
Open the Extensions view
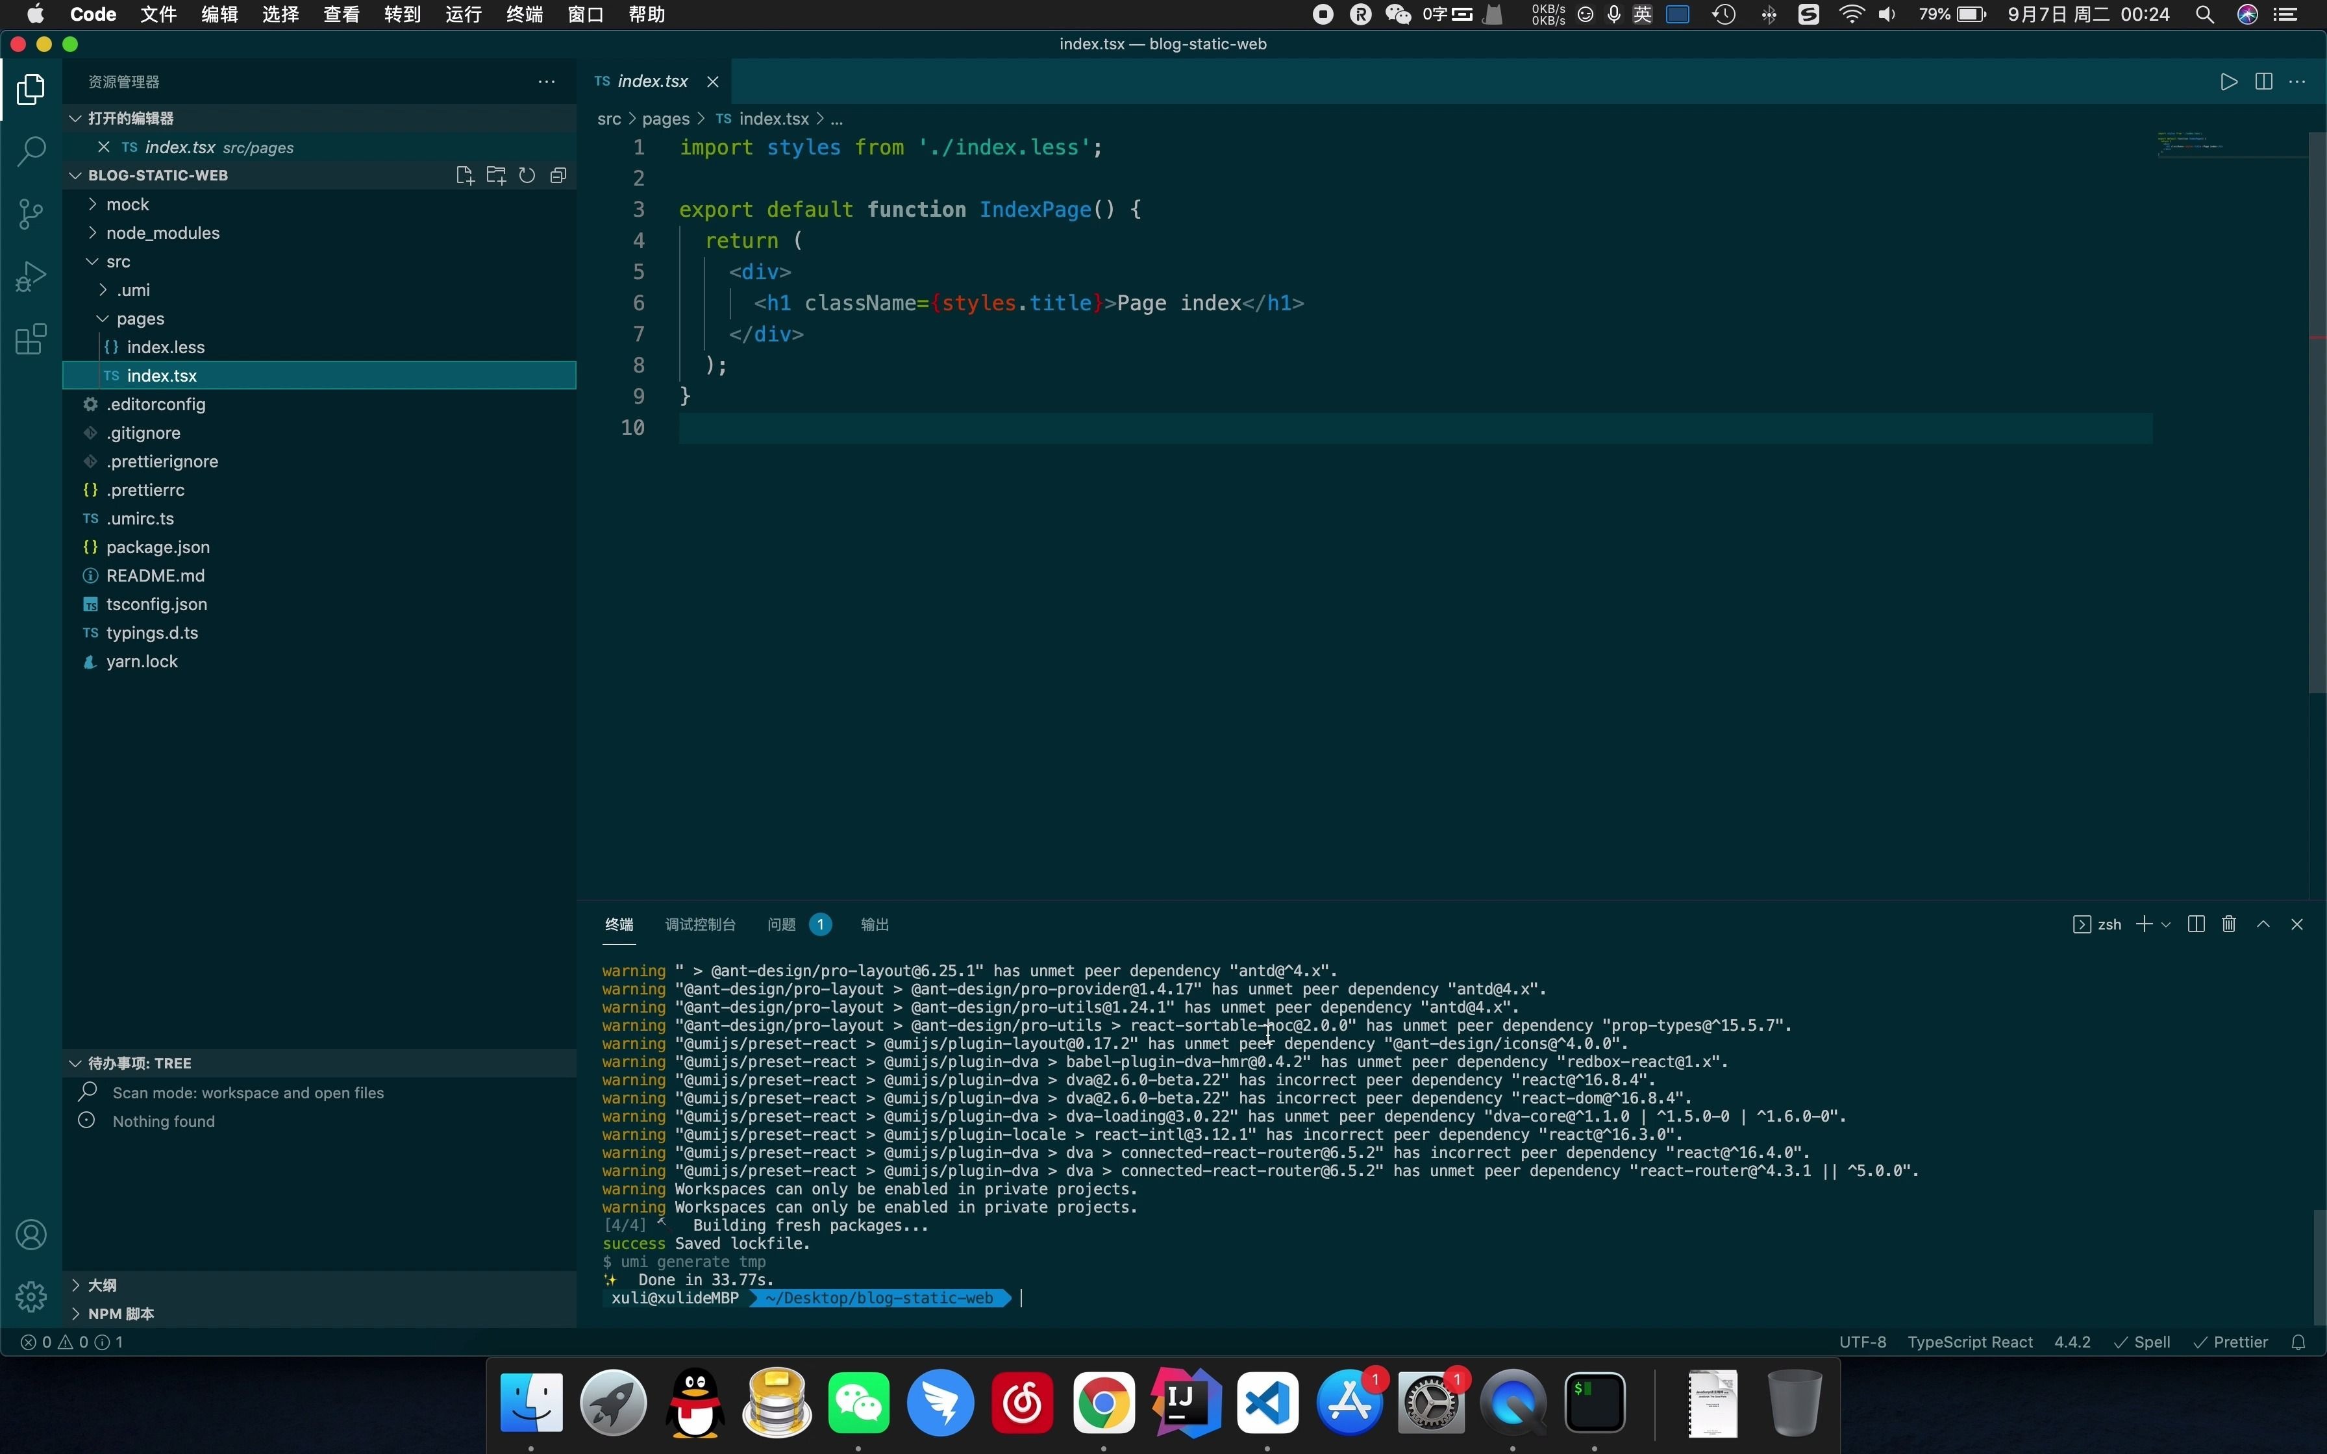[32, 338]
